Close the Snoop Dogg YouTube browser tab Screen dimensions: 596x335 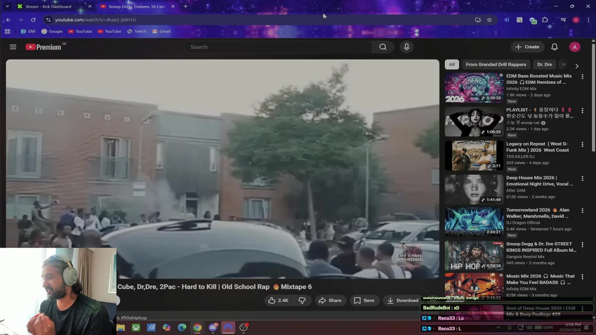click(x=173, y=7)
